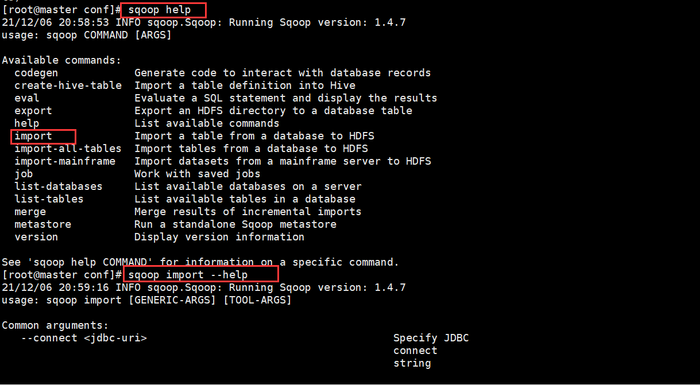Click 'Export an HDFS directory to a database table'
This screenshot has height=385, width=700.
[x=273, y=111]
